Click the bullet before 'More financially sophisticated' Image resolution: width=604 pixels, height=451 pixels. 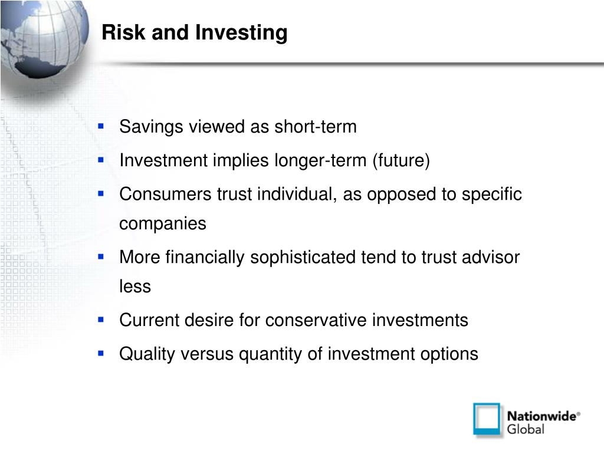[101, 256]
